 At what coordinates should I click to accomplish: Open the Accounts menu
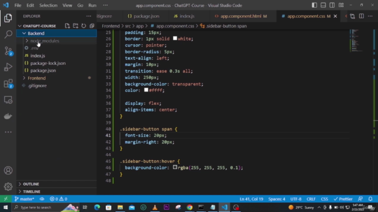8,170
